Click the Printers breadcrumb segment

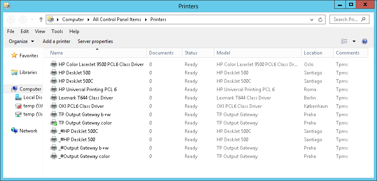(158, 19)
